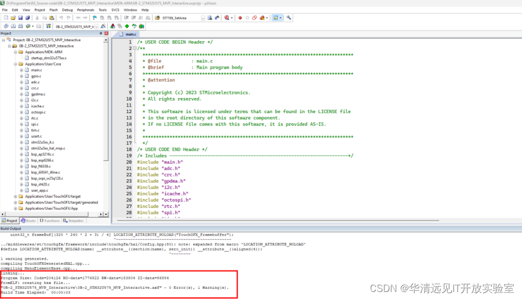Open the SVCS menu
Screen dimensions: 522x299
click(x=115, y=10)
